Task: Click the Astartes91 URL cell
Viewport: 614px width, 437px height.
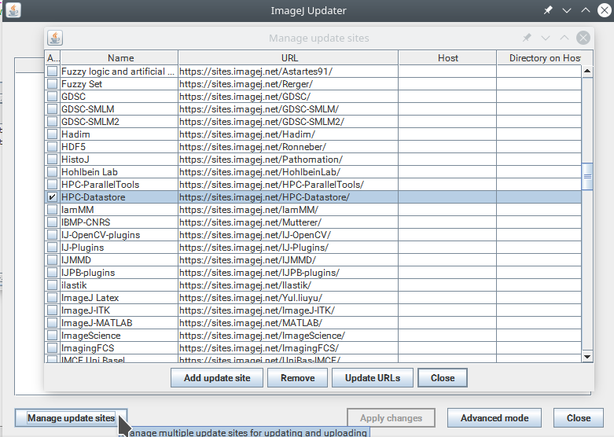Action: pos(289,72)
